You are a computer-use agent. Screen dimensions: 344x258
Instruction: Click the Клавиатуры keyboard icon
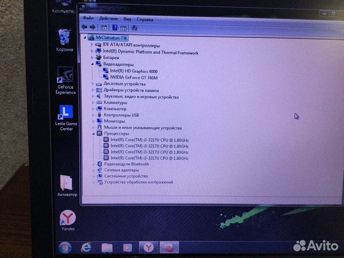click(x=99, y=102)
